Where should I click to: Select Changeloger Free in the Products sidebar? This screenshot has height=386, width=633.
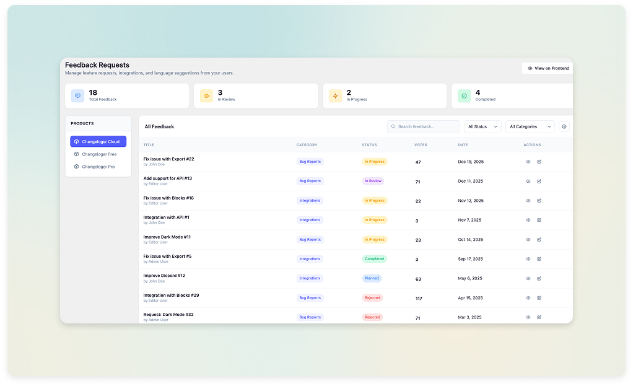98,154
